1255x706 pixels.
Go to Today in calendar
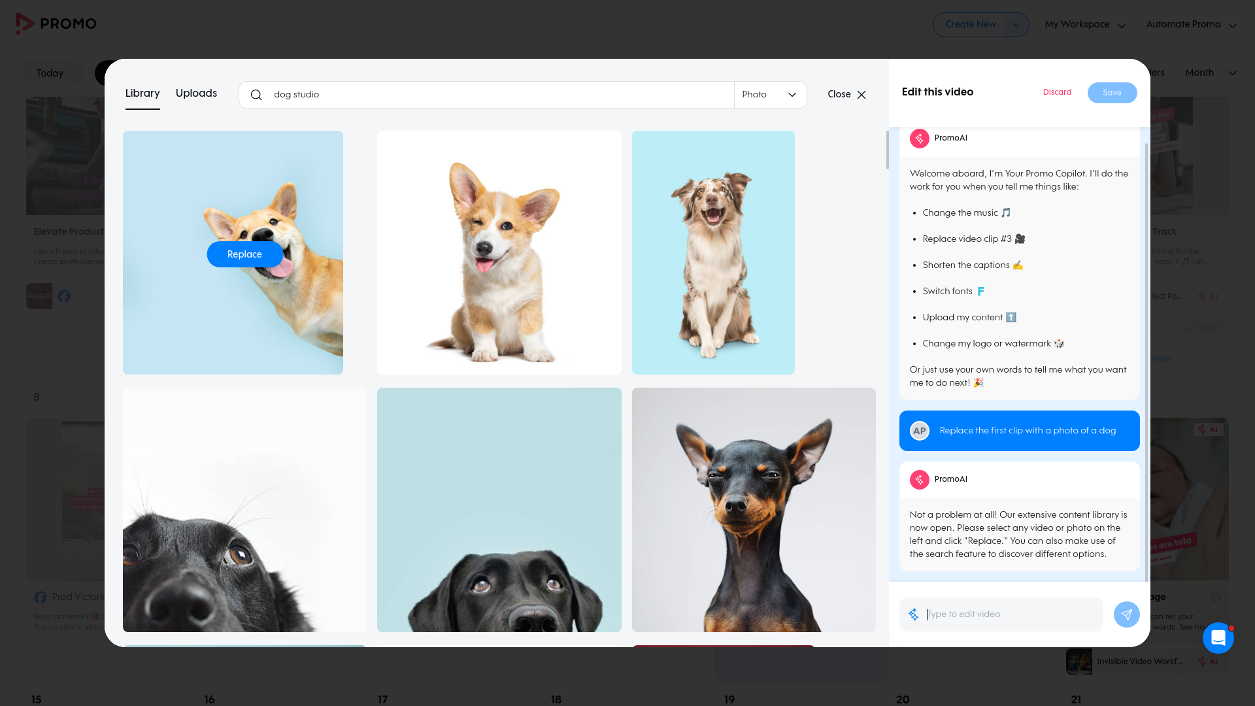50,73
